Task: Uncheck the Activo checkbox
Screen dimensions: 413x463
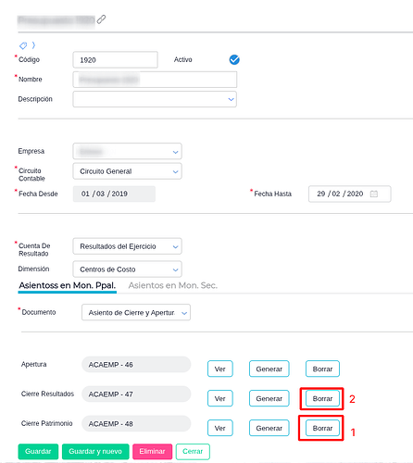Action: 234,59
